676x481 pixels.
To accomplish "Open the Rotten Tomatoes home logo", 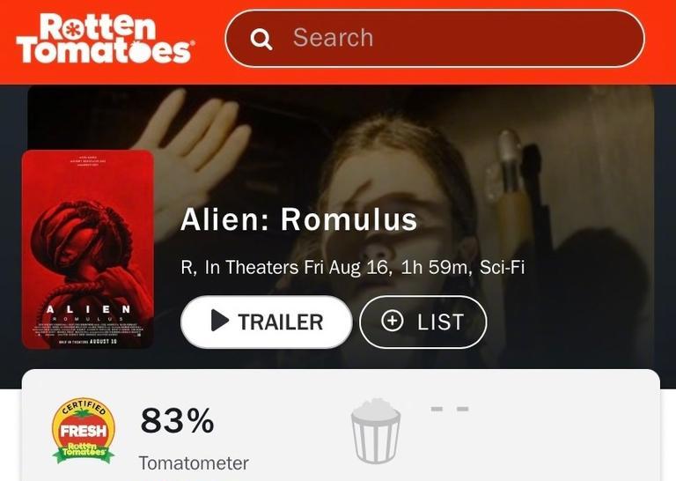I will click(106, 39).
